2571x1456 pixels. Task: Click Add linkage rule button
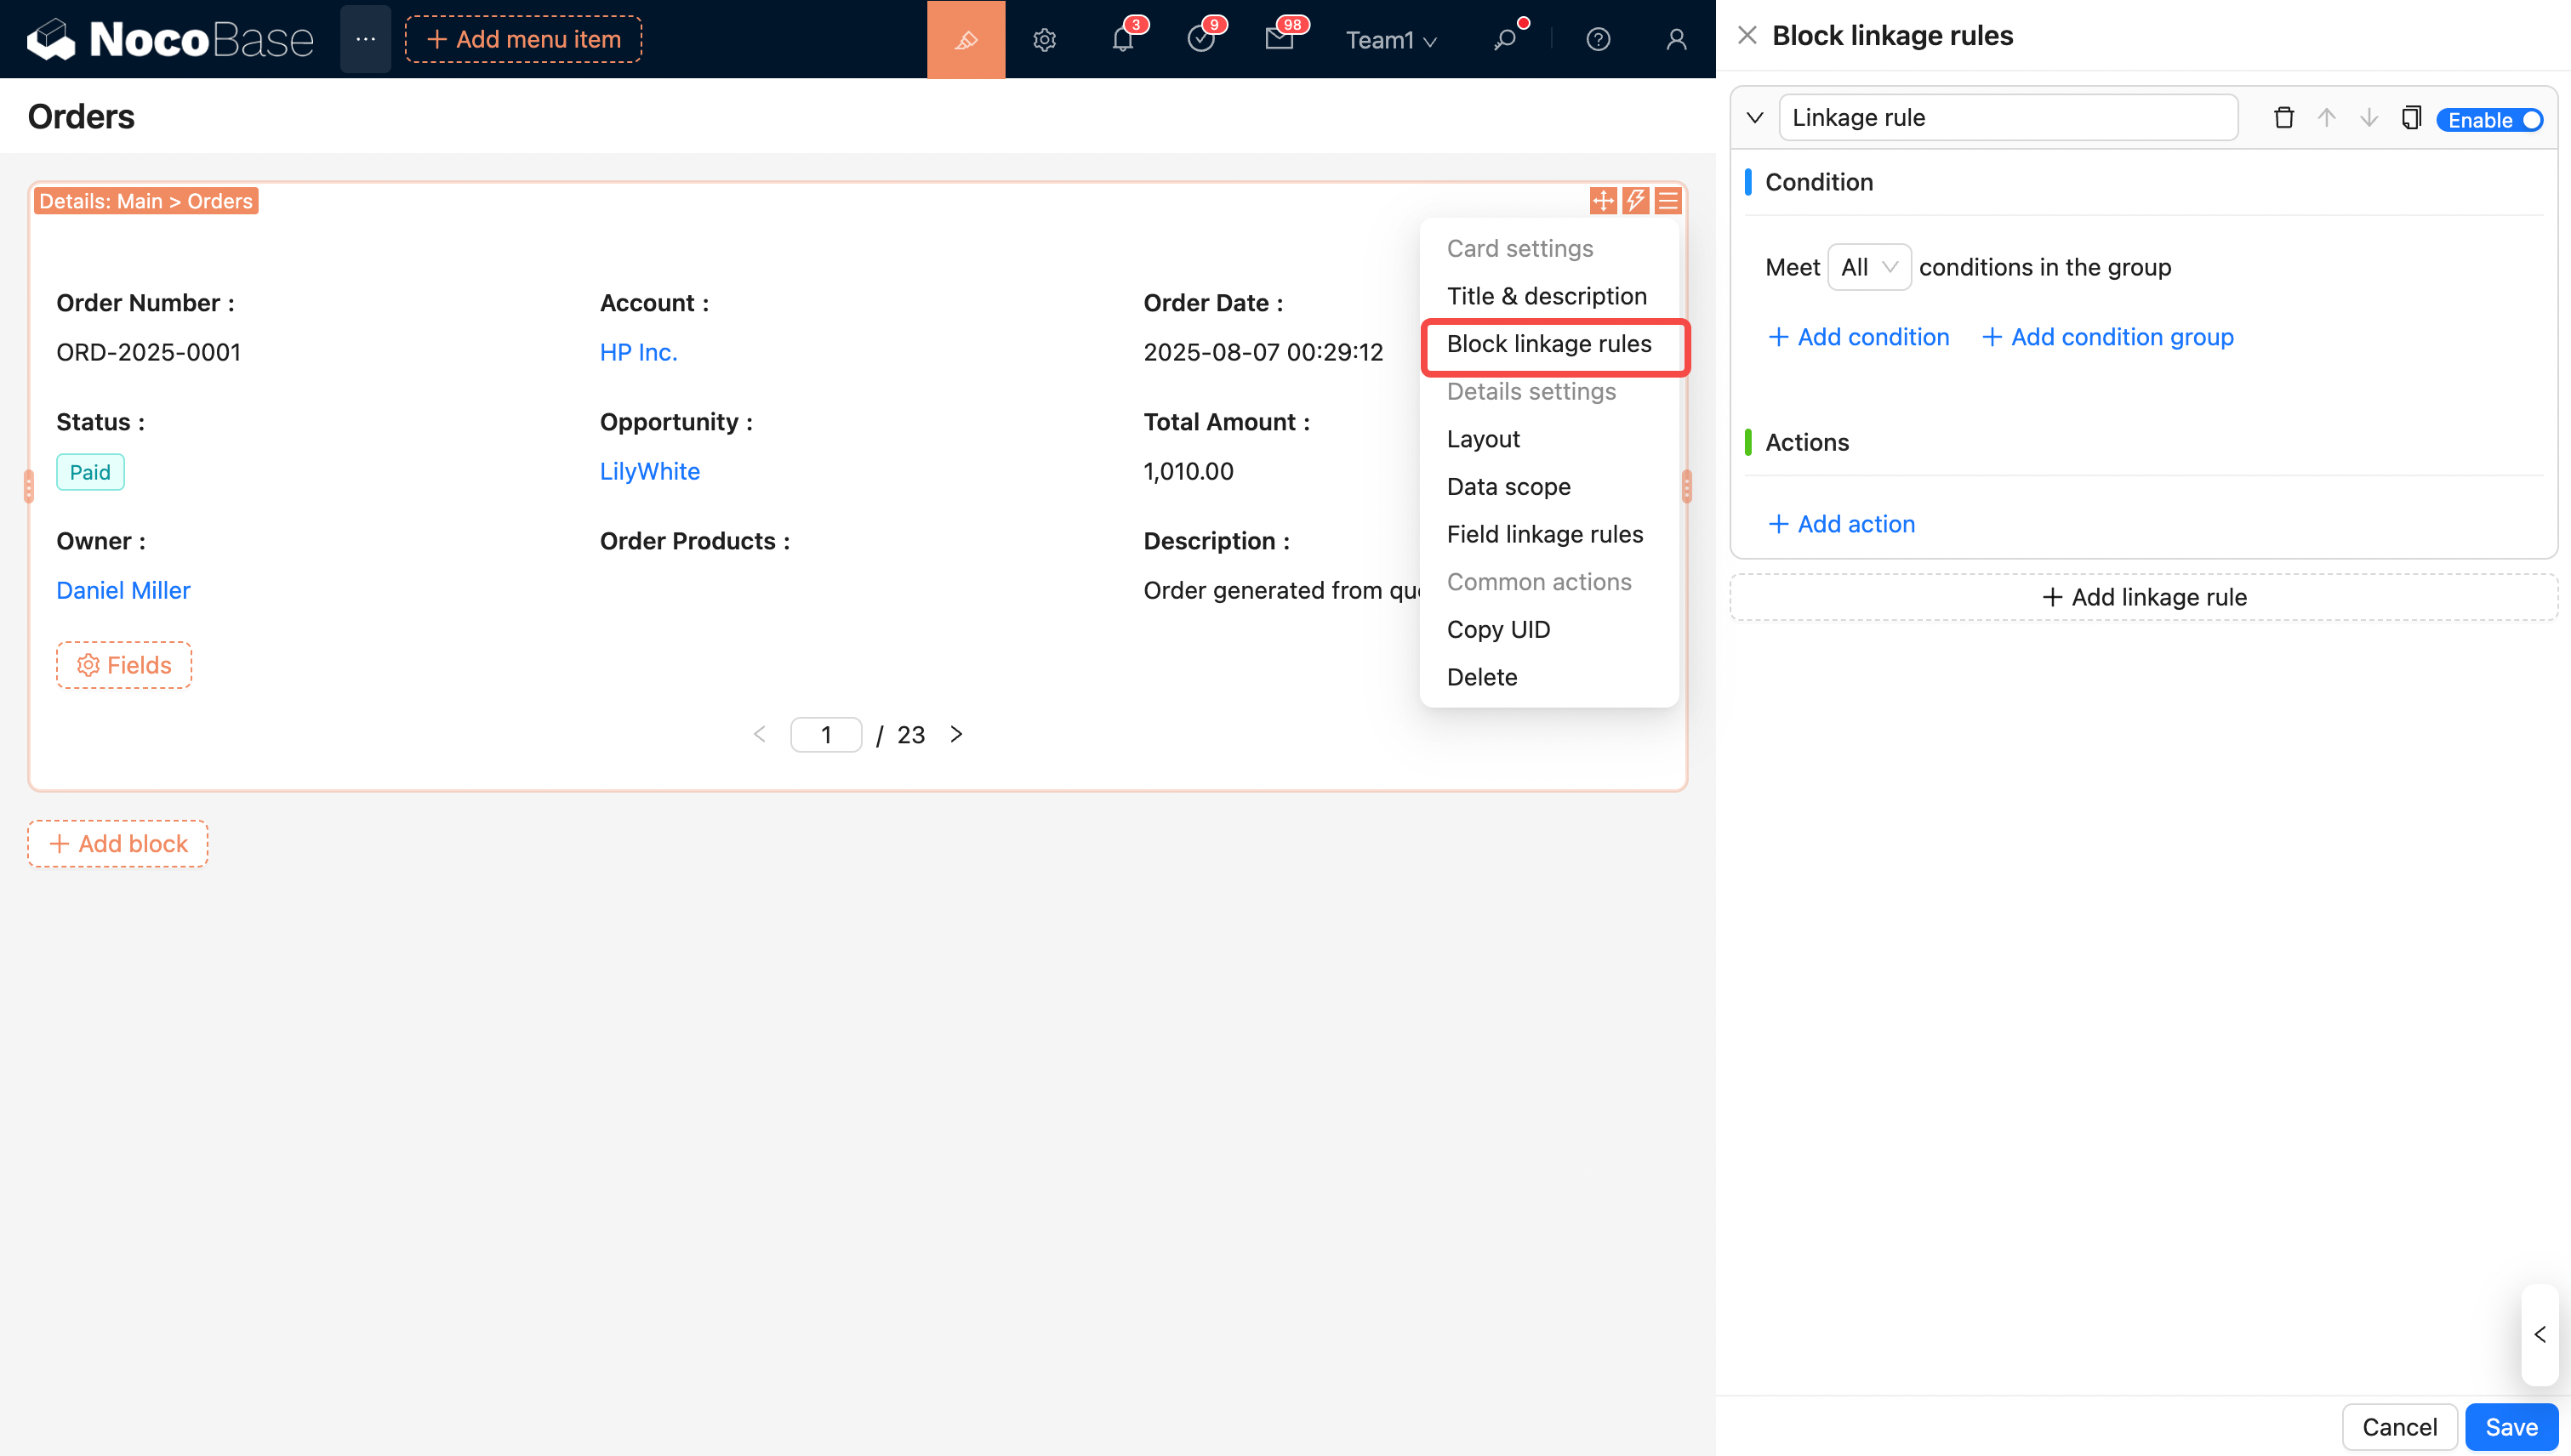click(x=2143, y=597)
